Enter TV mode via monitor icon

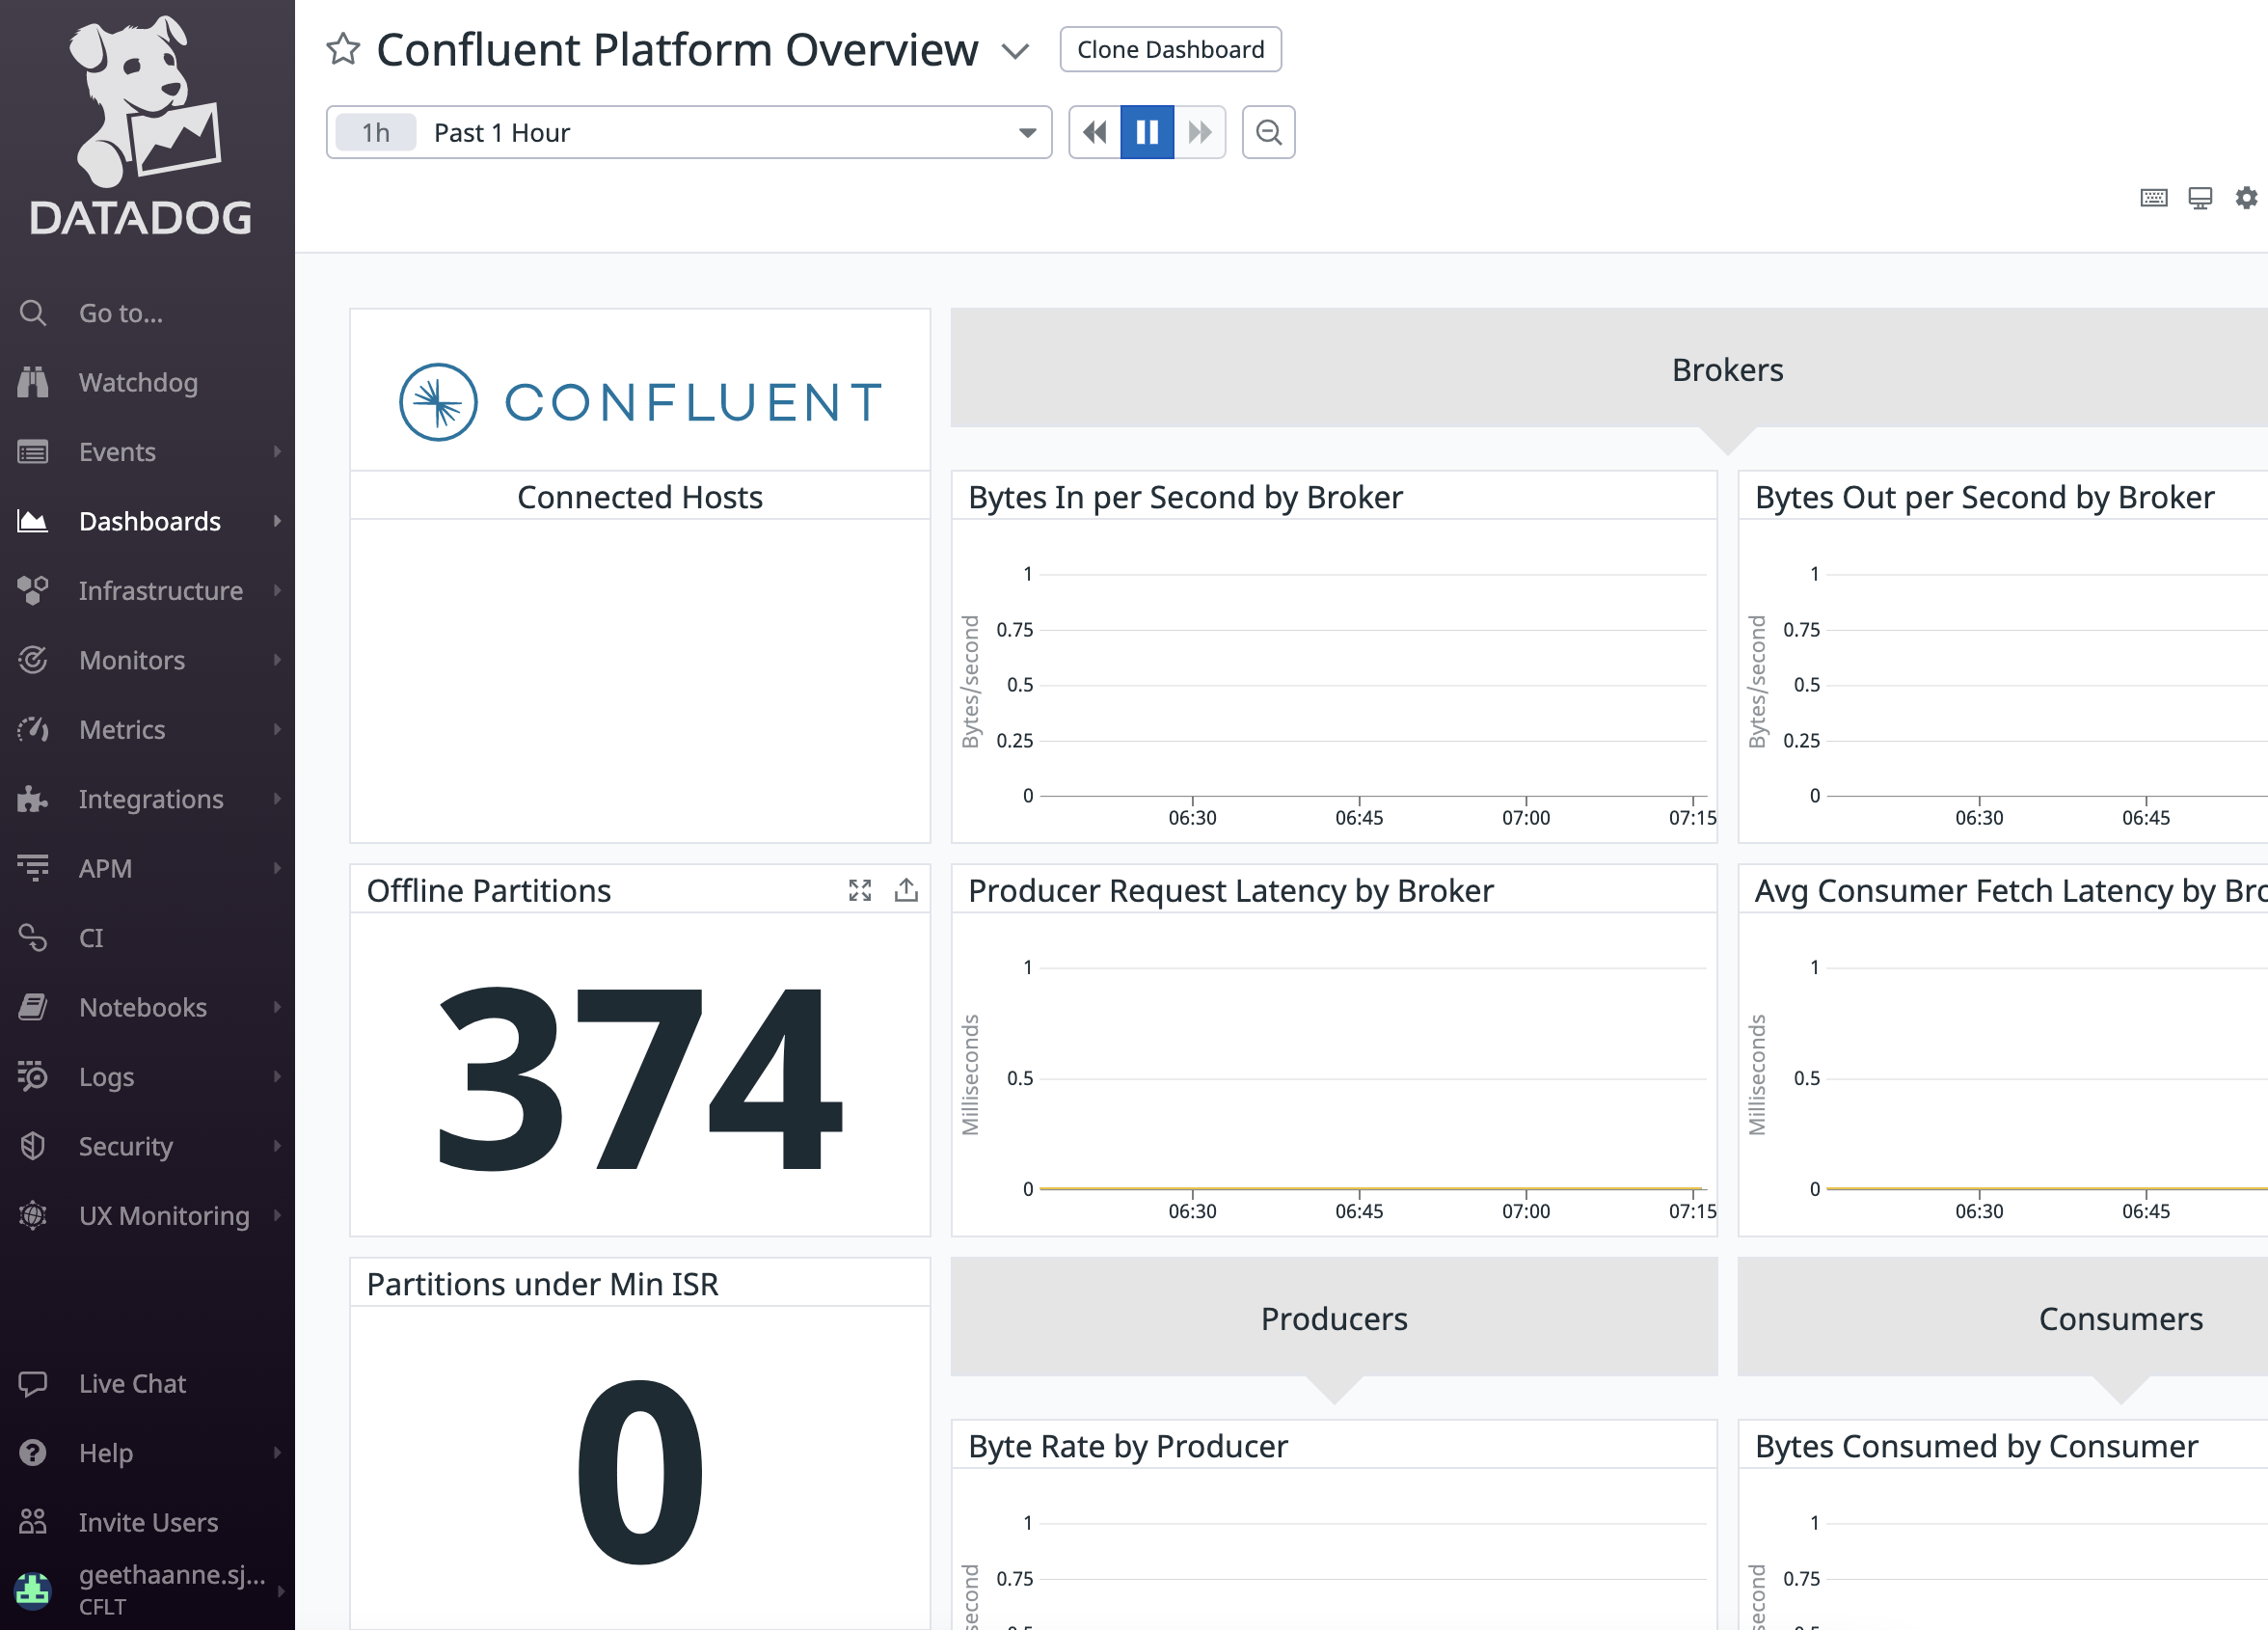[2200, 198]
